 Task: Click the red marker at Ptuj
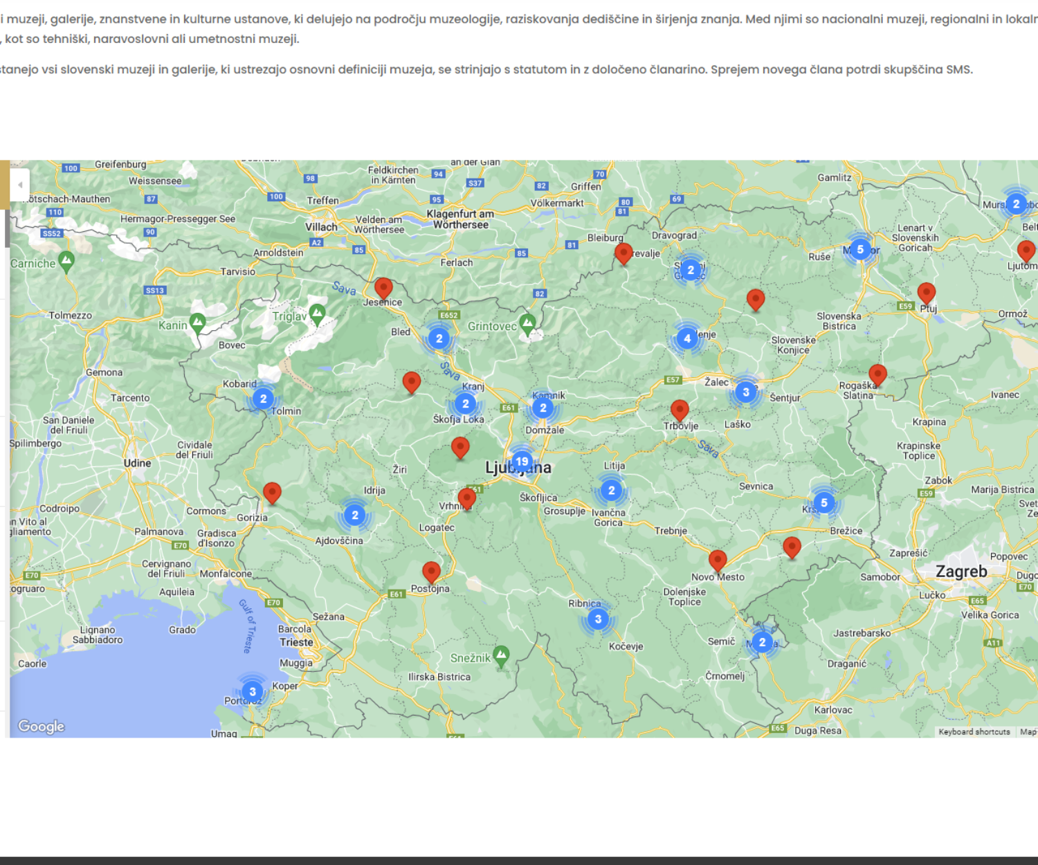tap(926, 293)
